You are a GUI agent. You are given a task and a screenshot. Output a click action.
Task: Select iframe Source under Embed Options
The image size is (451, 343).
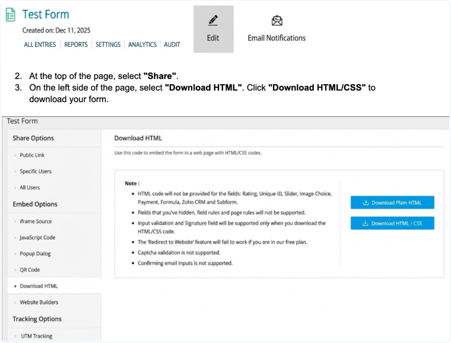click(36, 221)
